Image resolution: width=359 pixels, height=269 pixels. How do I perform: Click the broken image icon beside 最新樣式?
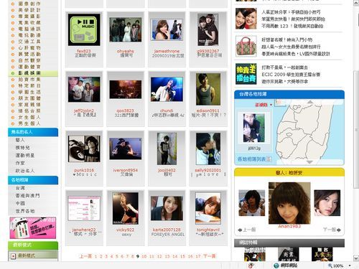click(x=14, y=256)
